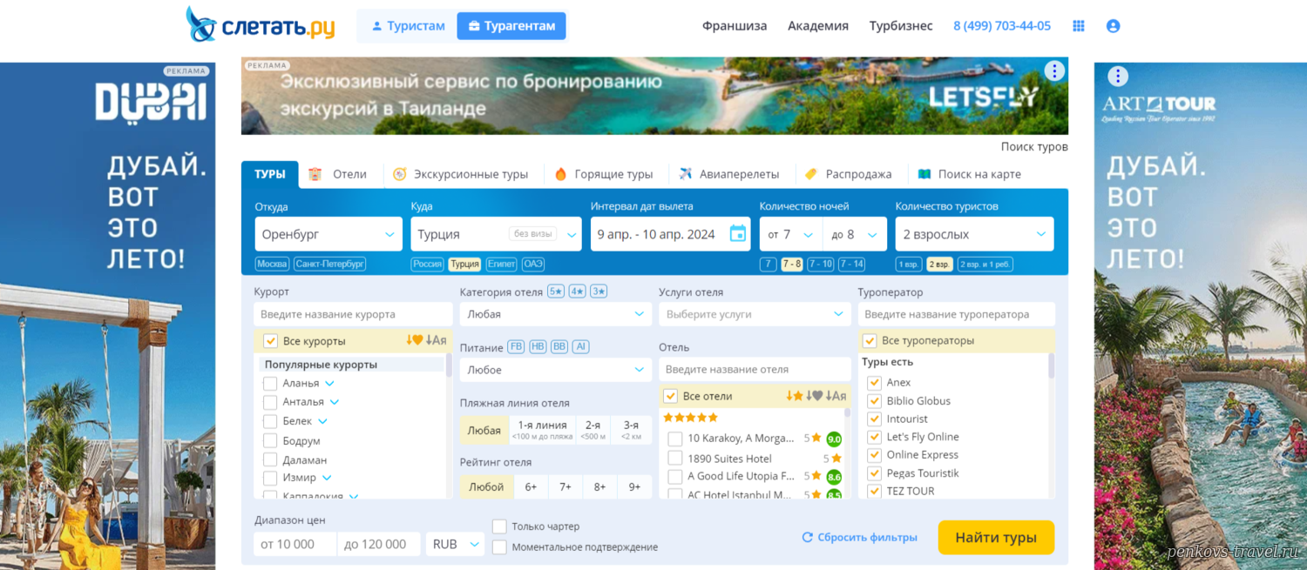Uncheck the Все курорты checkbox
This screenshot has width=1307, height=570.
[x=270, y=341]
